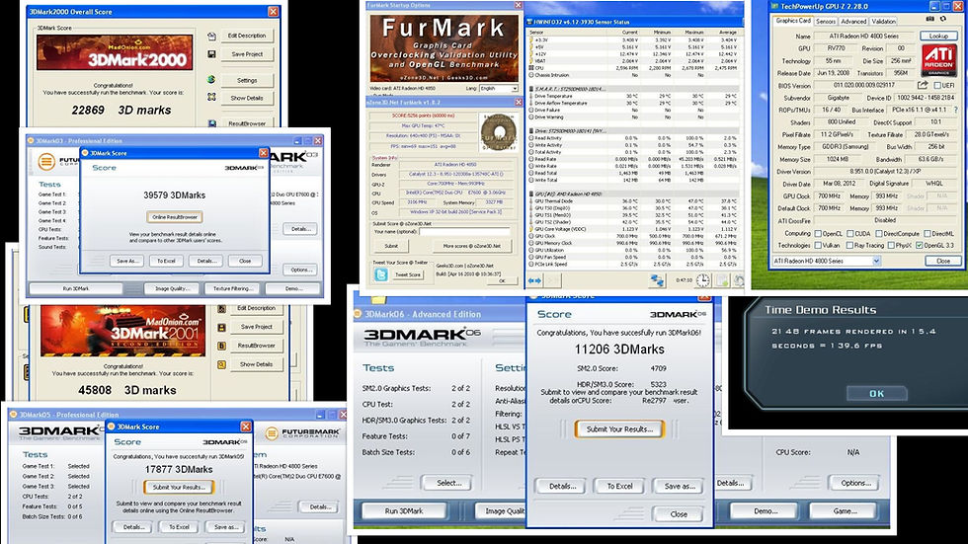This screenshot has width=968, height=544.
Task: Open the FurMark Lang English dropdown
Action: pos(499,88)
